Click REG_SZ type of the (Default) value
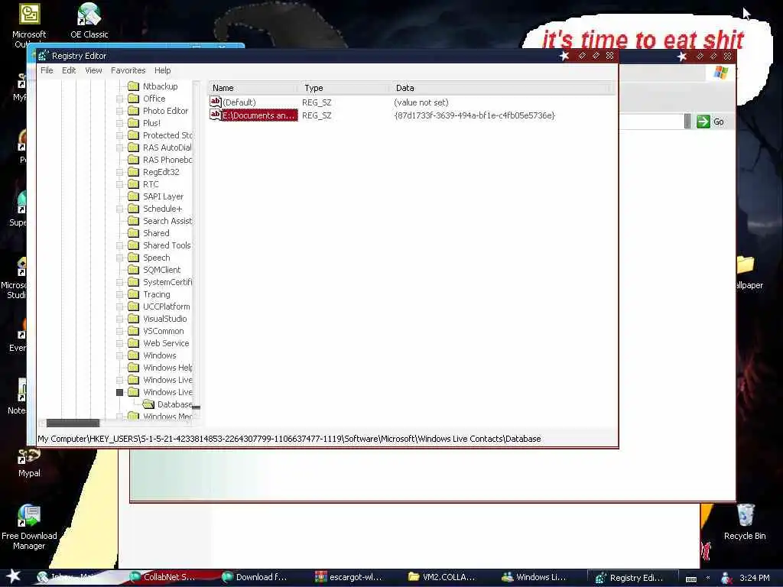 [317, 102]
